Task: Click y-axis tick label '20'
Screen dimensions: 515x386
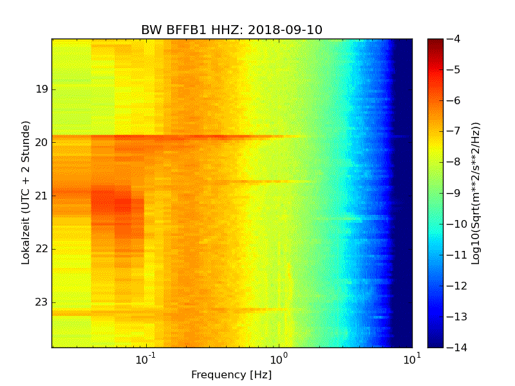Action: pyautogui.click(x=42, y=142)
